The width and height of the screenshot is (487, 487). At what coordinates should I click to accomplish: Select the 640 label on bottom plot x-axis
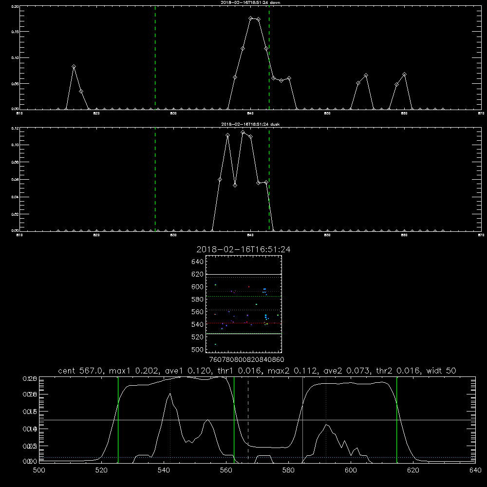click(x=475, y=470)
